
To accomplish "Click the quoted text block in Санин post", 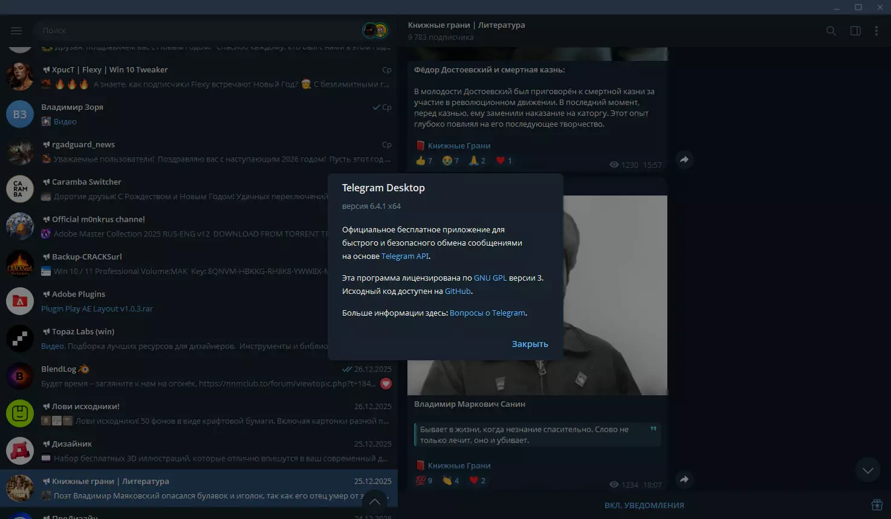I will tap(537, 435).
